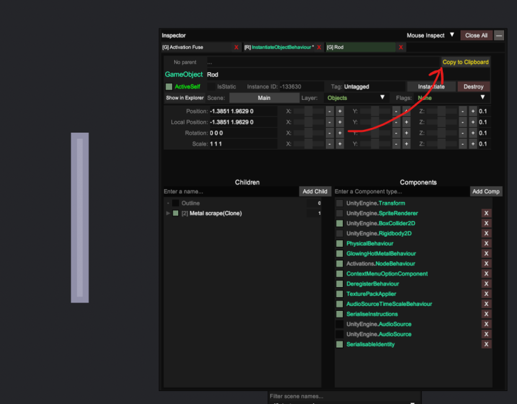The width and height of the screenshot is (517, 404).
Task: Toggle the GlowingHotMetalBehaviour enabled checkbox
Action: point(339,254)
